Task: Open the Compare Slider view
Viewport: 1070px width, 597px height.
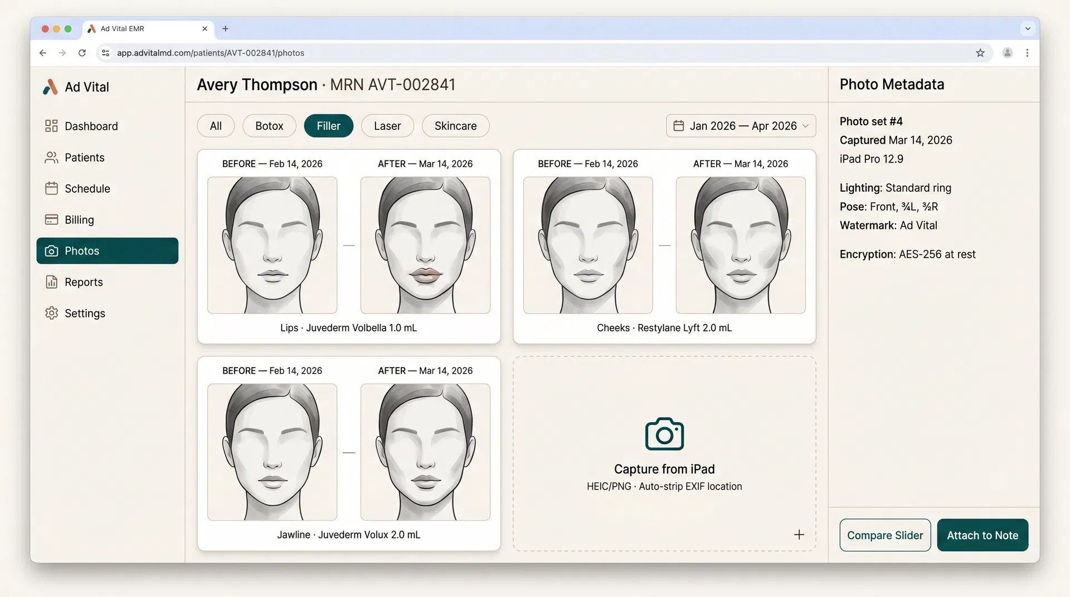Action: pos(884,535)
